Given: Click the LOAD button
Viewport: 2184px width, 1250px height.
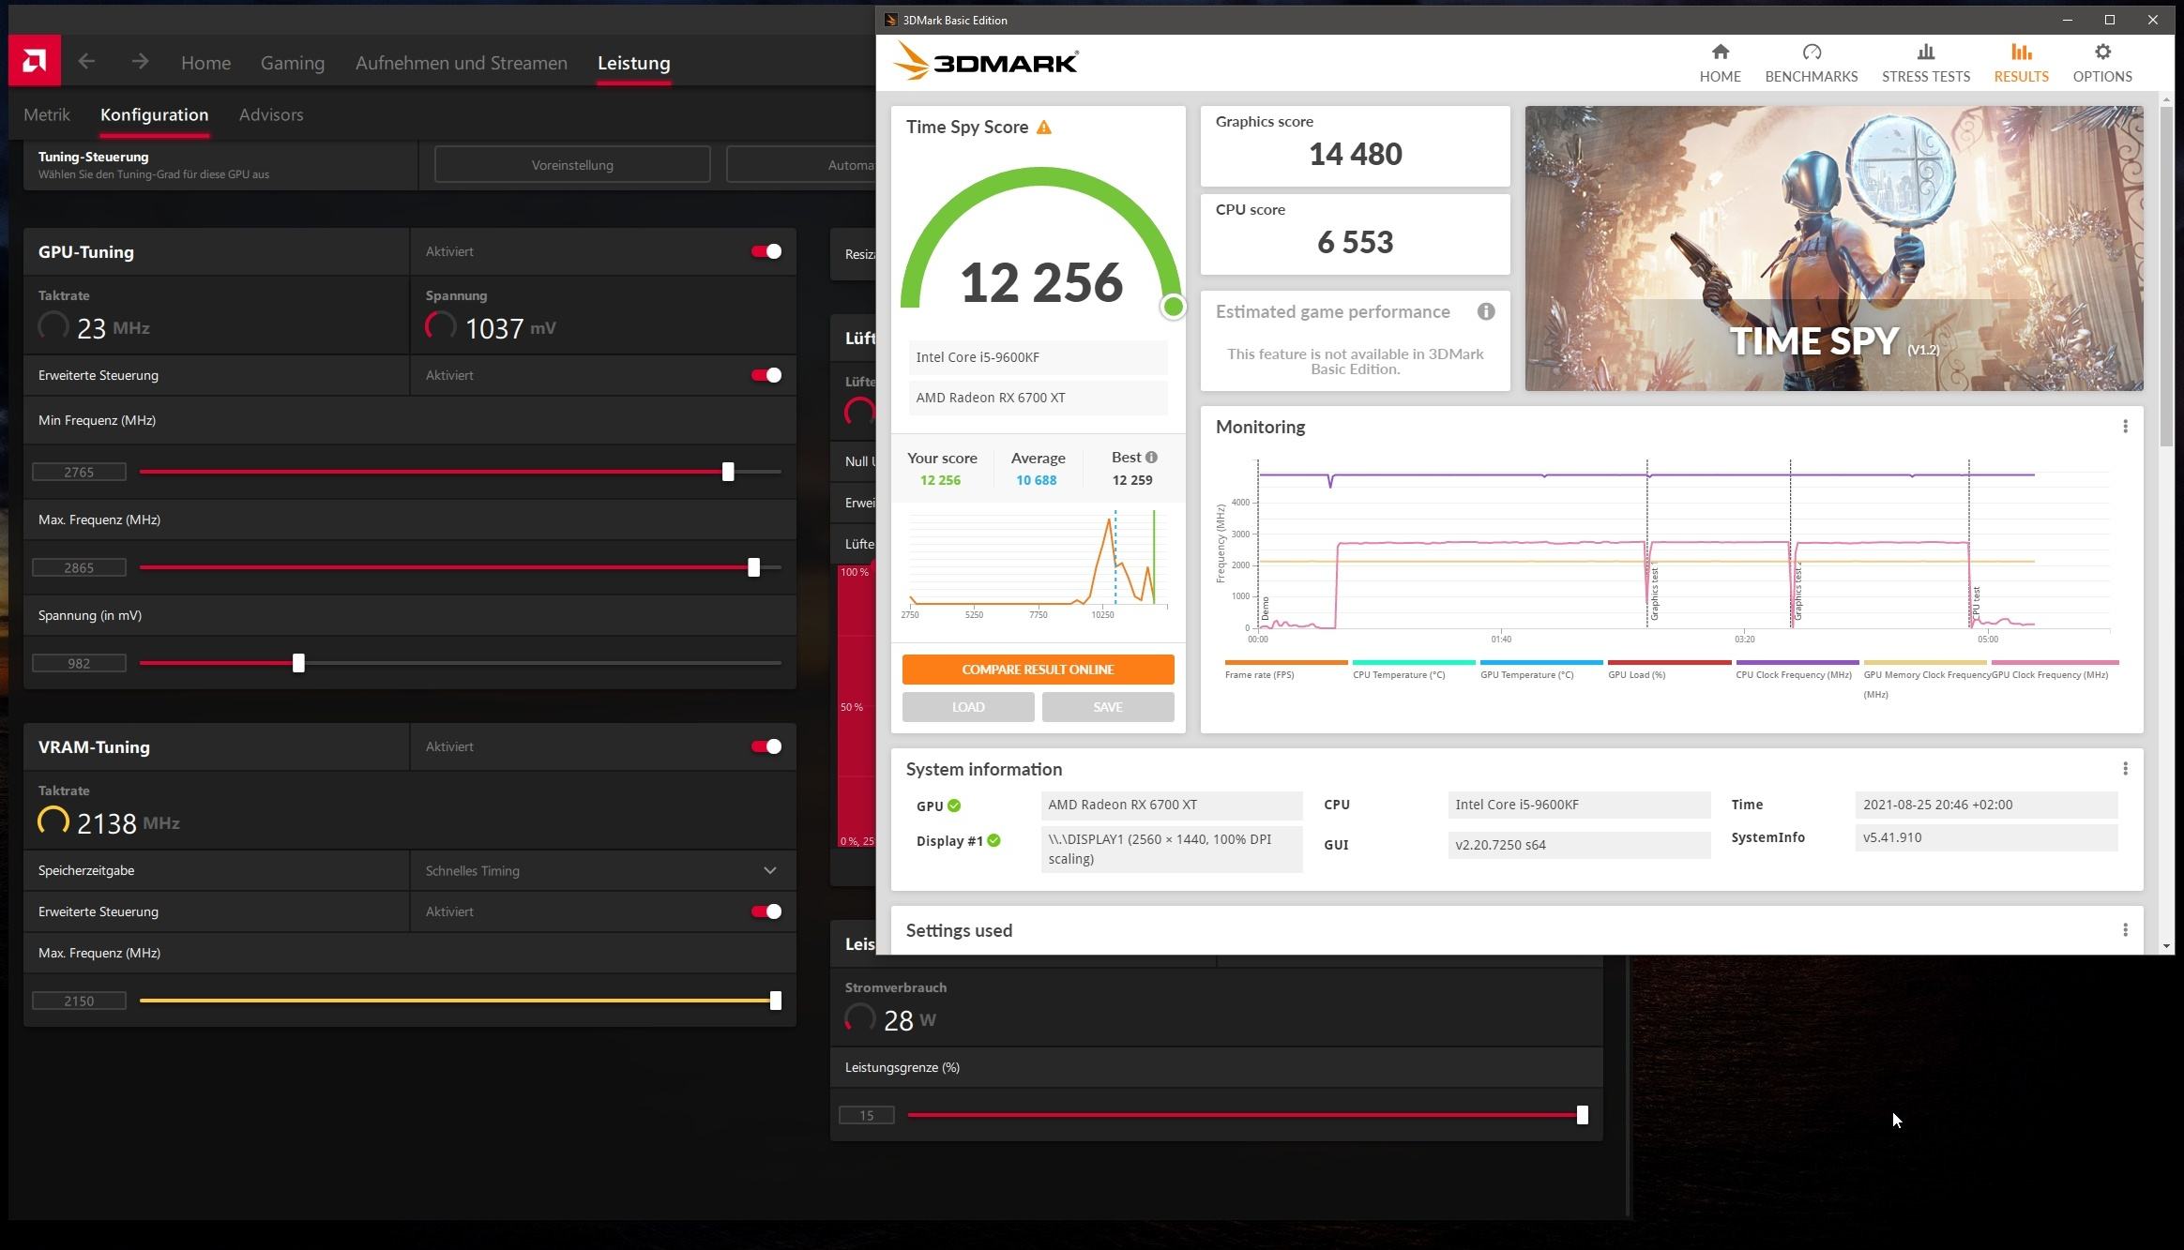Looking at the screenshot, I should 968,707.
